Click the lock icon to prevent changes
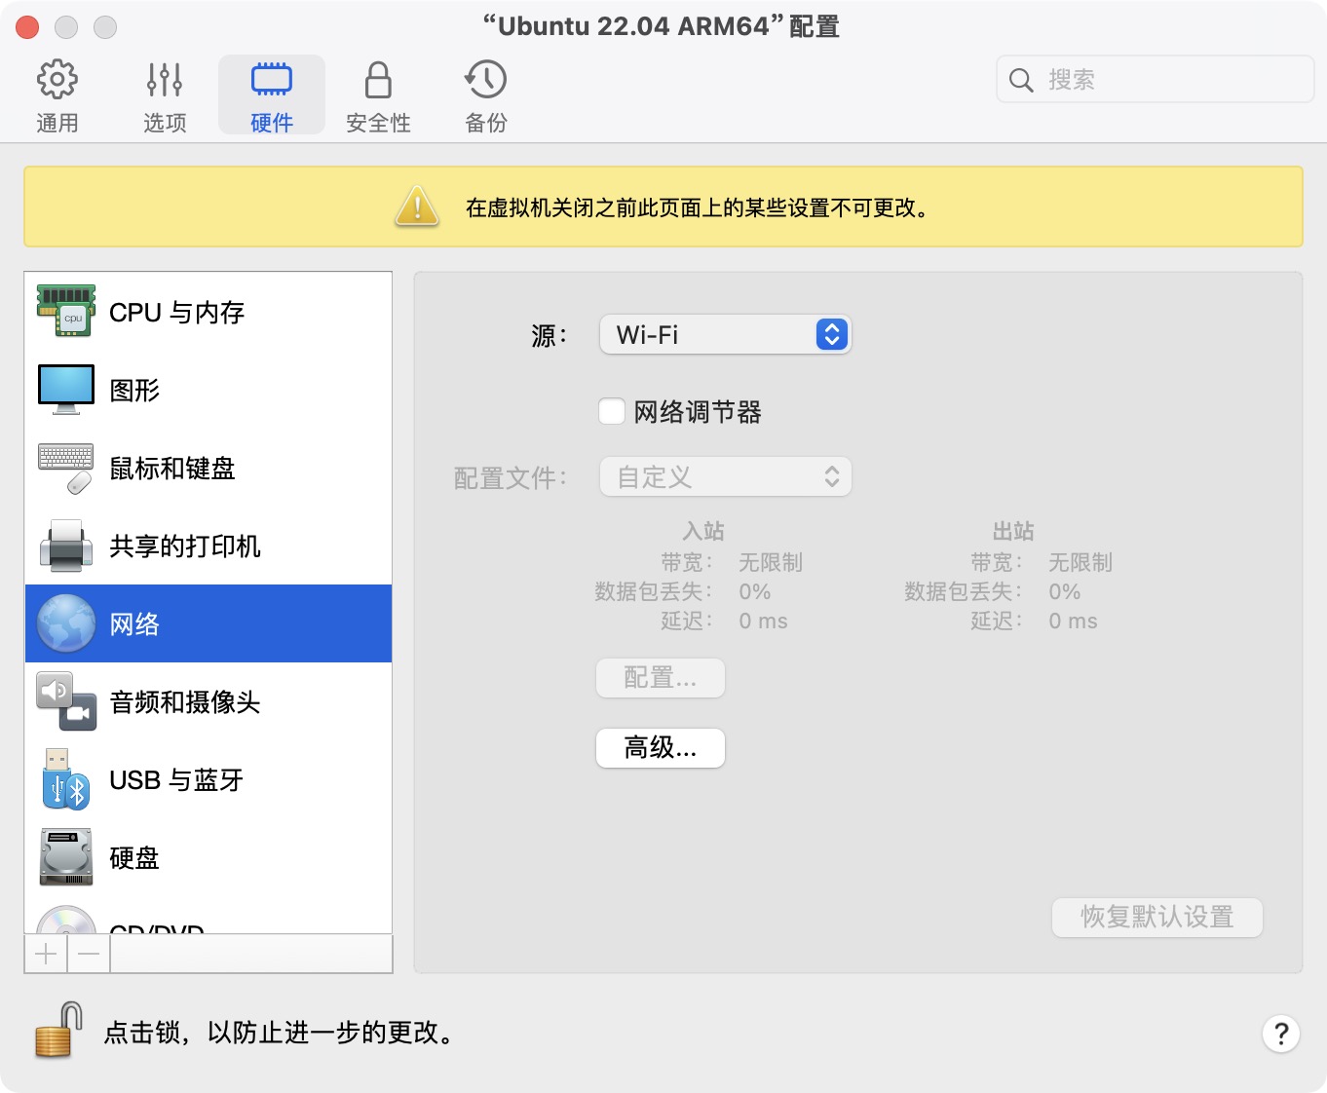The image size is (1327, 1093). pos(58,1030)
